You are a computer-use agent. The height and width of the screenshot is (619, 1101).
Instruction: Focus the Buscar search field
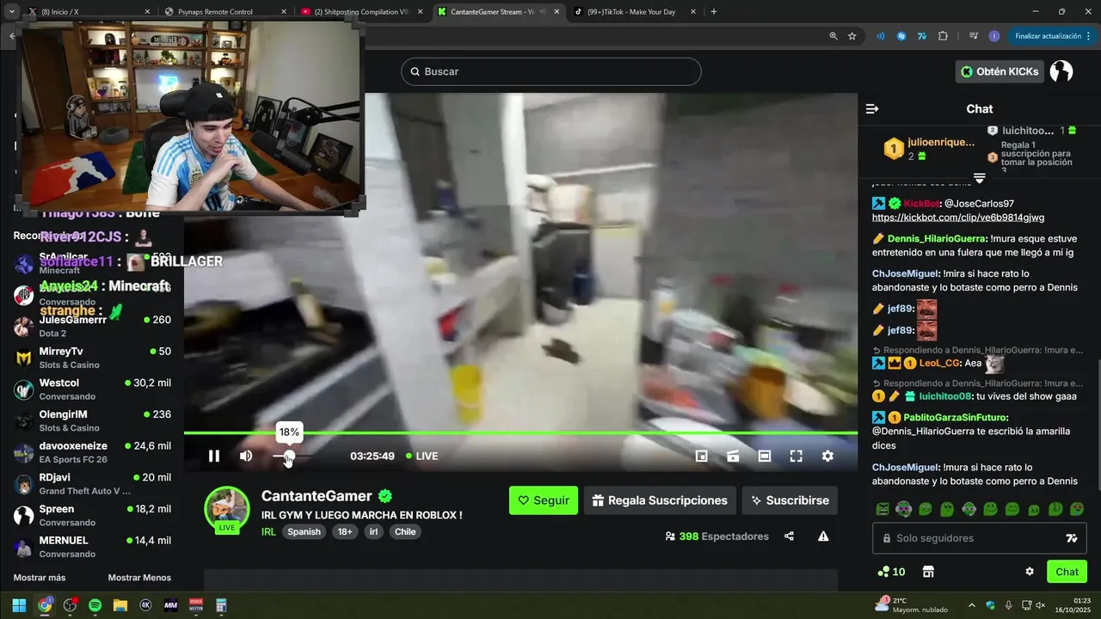[x=551, y=71]
